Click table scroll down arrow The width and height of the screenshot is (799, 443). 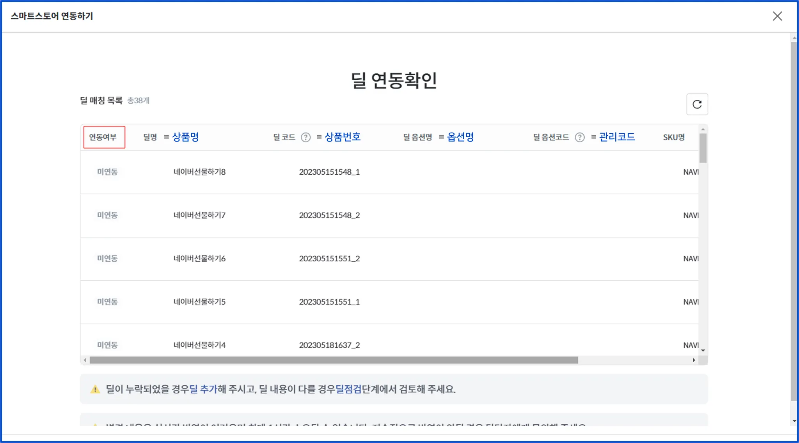[x=703, y=351]
